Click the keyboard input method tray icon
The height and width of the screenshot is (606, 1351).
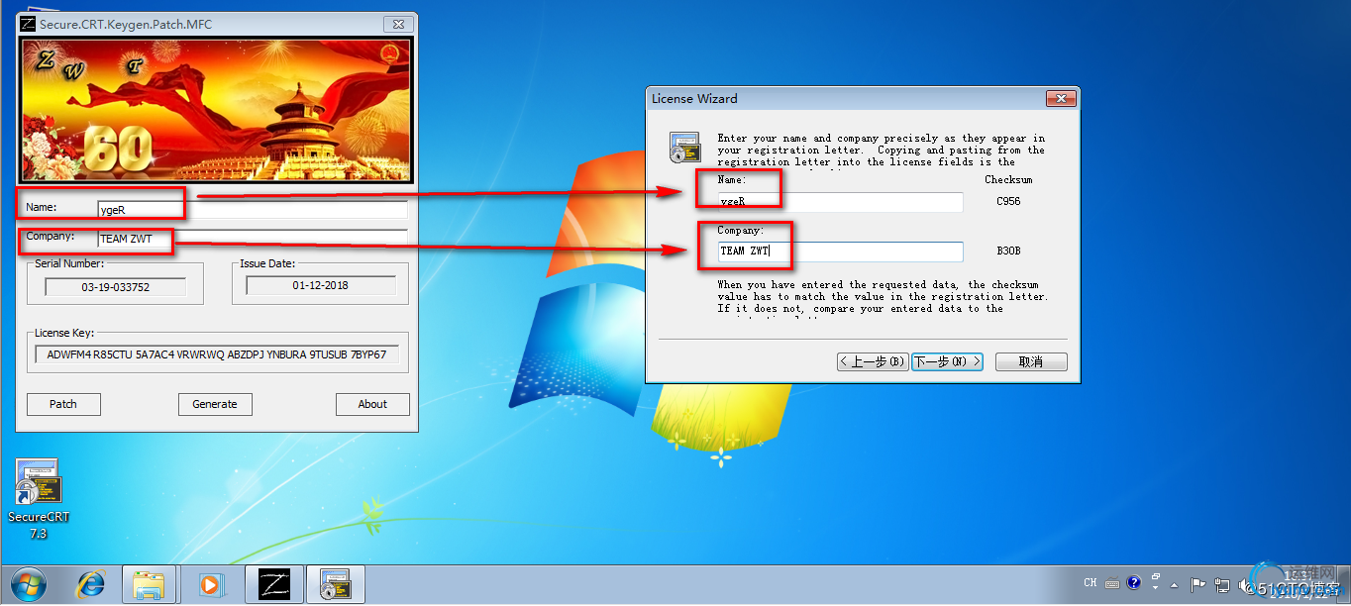pos(1112,583)
